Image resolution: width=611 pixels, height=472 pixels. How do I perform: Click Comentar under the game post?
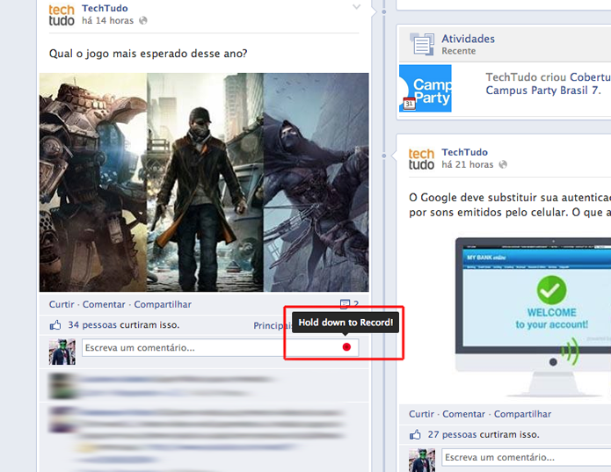click(x=104, y=304)
